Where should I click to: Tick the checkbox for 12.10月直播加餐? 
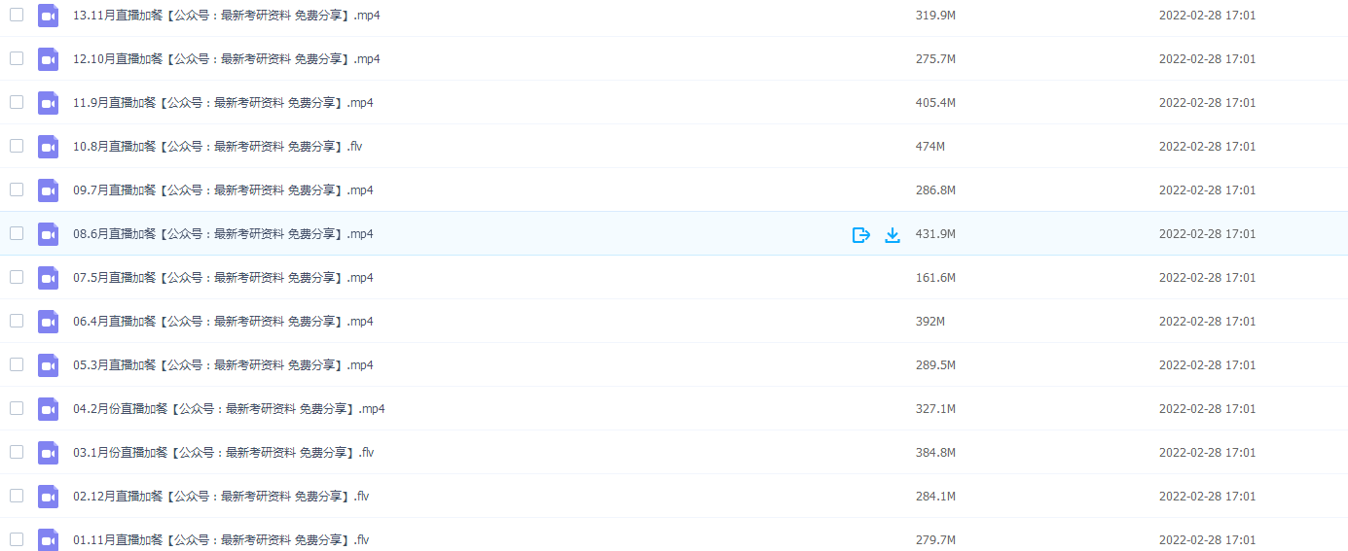[x=17, y=58]
